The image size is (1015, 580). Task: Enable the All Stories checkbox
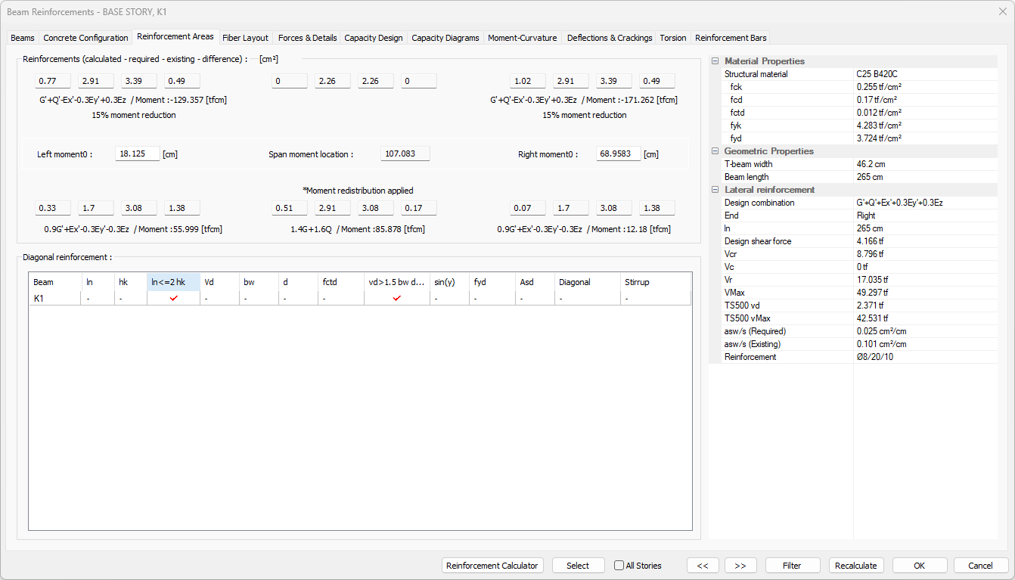pyautogui.click(x=619, y=566)
